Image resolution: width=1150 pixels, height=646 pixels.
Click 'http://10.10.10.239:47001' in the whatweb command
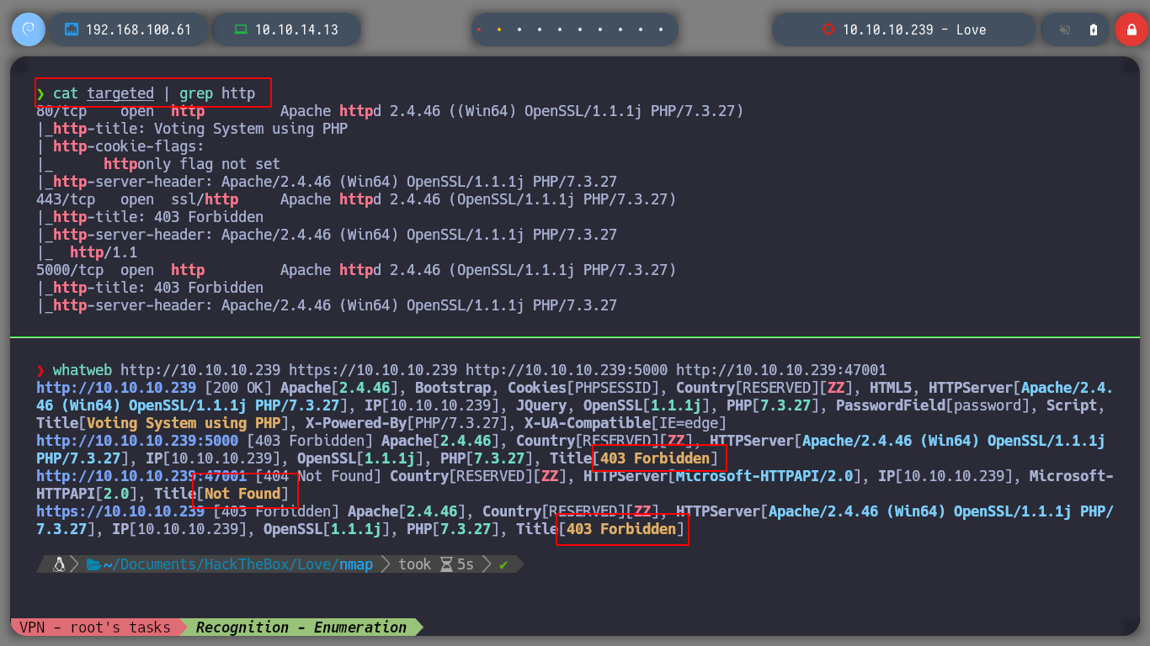781,370
